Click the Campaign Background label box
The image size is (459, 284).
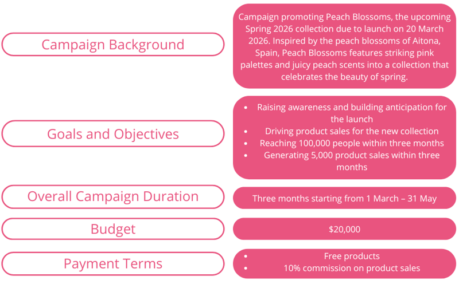112,45
